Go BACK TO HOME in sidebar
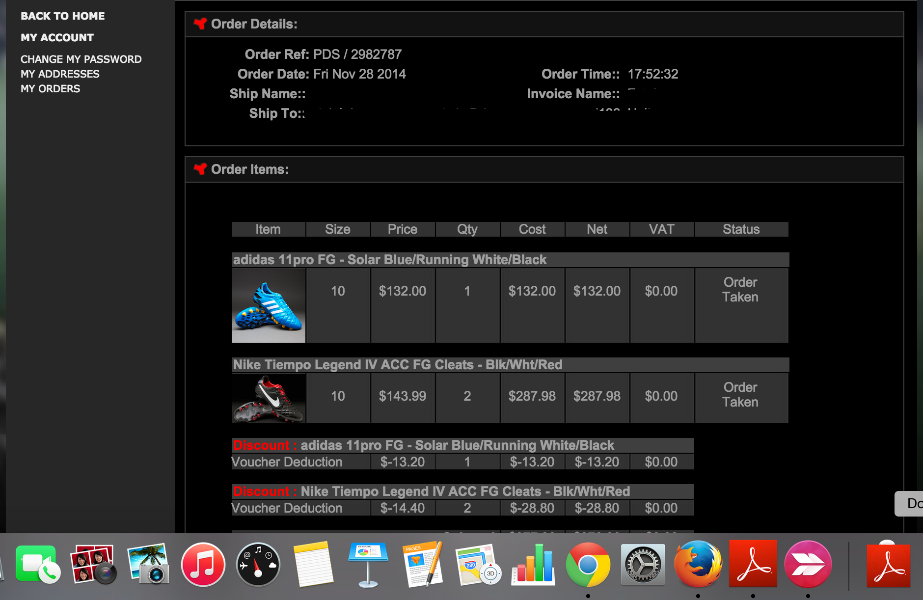The height and width of the screenshot is (600, 923). 63,16
